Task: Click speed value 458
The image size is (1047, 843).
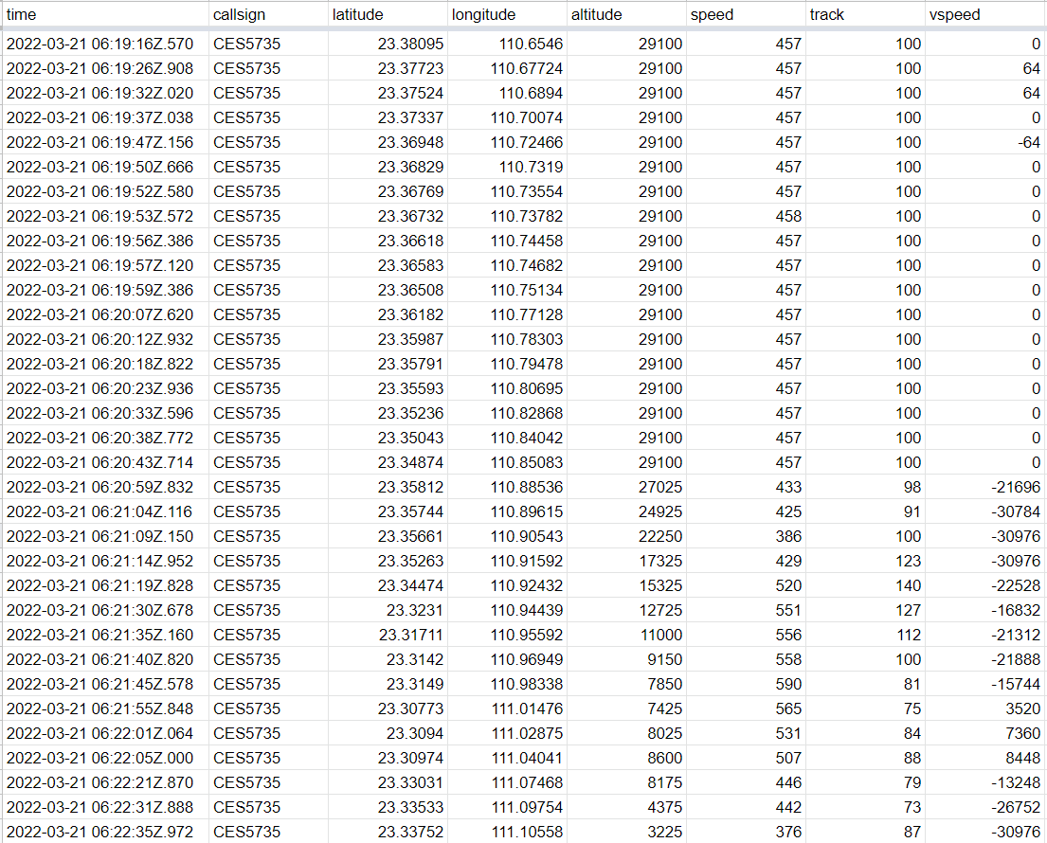Action: 788,216
